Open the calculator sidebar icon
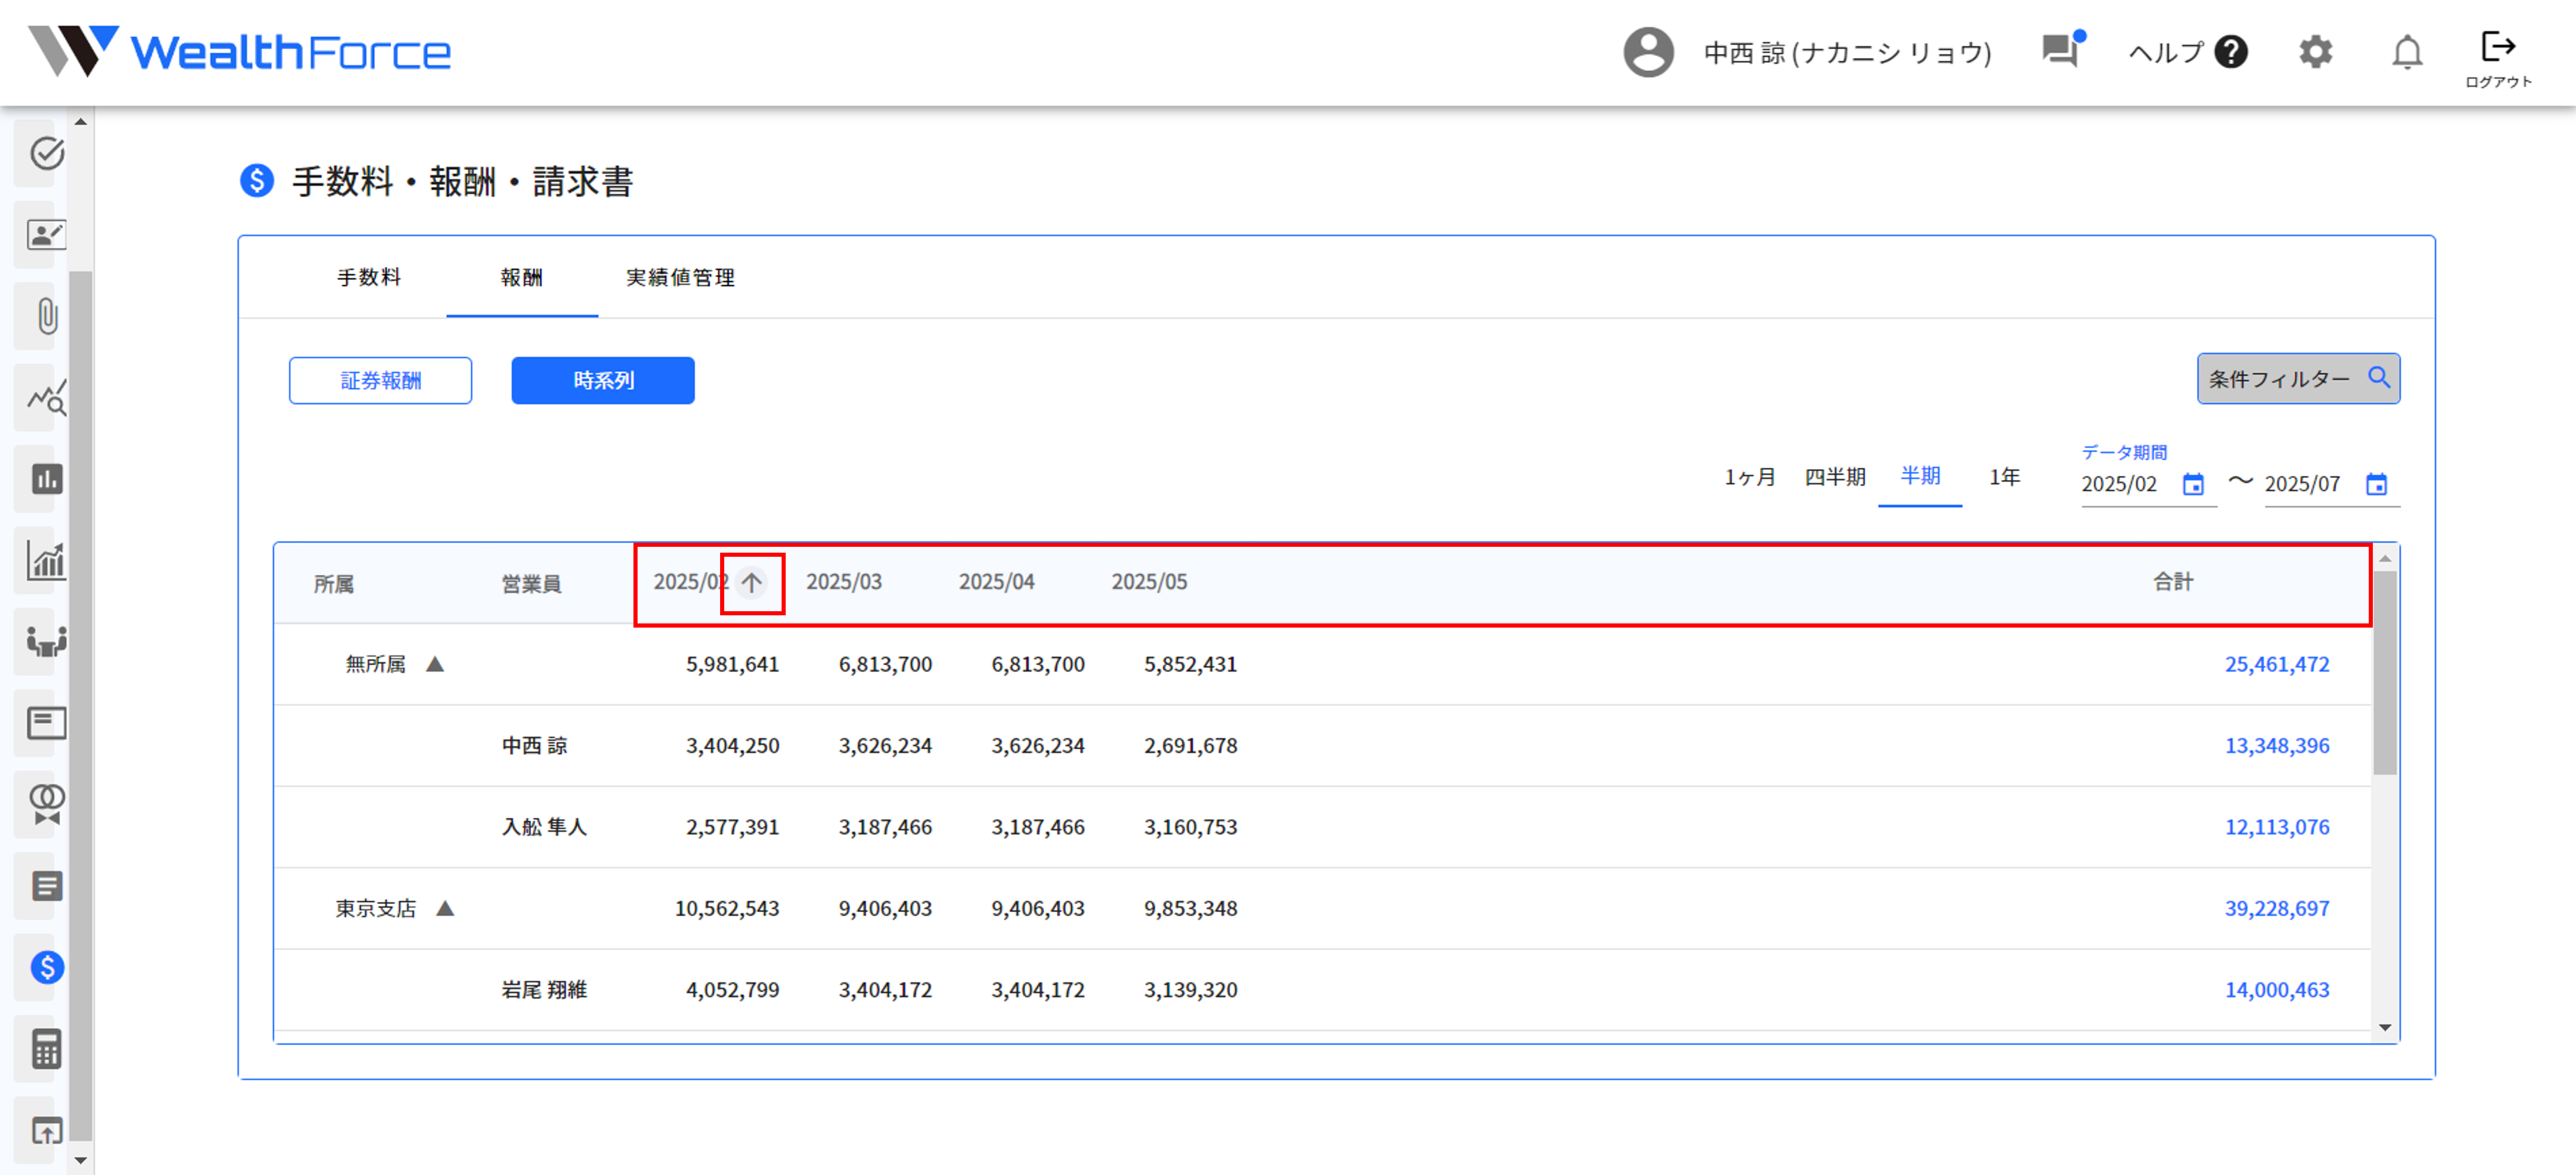This screenshot has height=1175, width=2576. point(46,1049)
